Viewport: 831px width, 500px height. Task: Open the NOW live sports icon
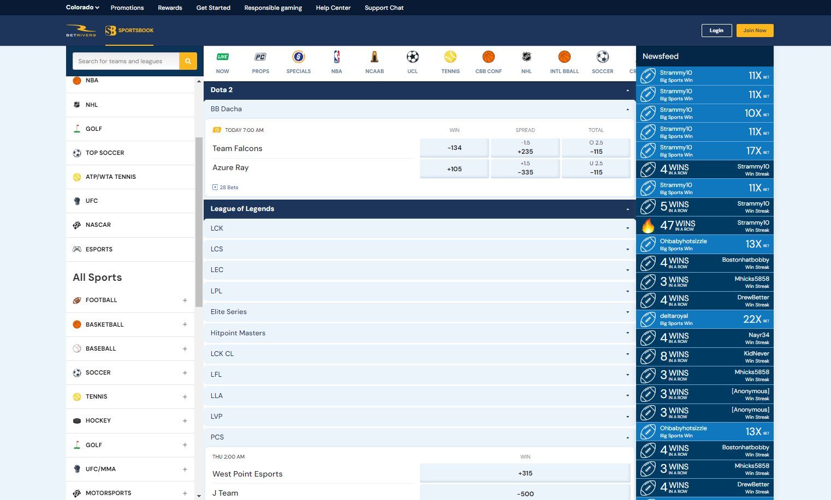pyautogui.click(x=223, y=57)
